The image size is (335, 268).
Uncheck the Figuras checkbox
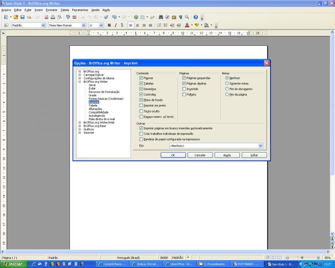pyautogui.click(x=141, y=78)
